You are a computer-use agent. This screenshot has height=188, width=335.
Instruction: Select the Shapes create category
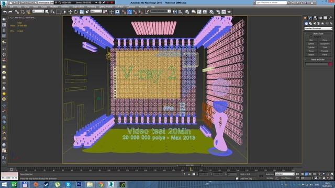tap(310, 23)
